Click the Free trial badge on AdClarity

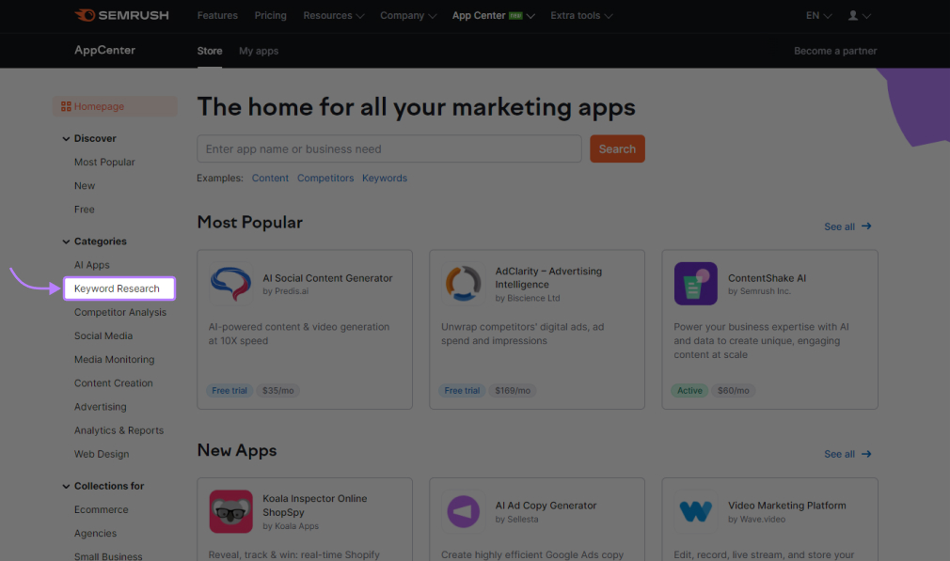click(462, 390)
